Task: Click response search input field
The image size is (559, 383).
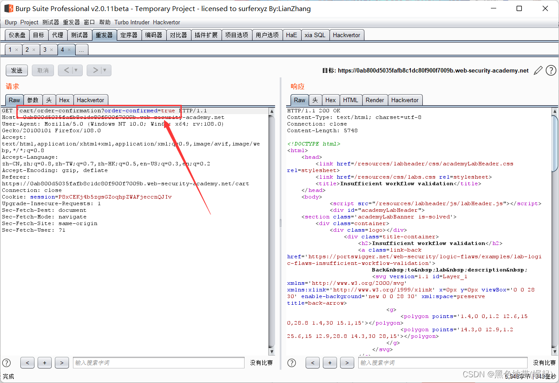Action: [x=444, y=363]
